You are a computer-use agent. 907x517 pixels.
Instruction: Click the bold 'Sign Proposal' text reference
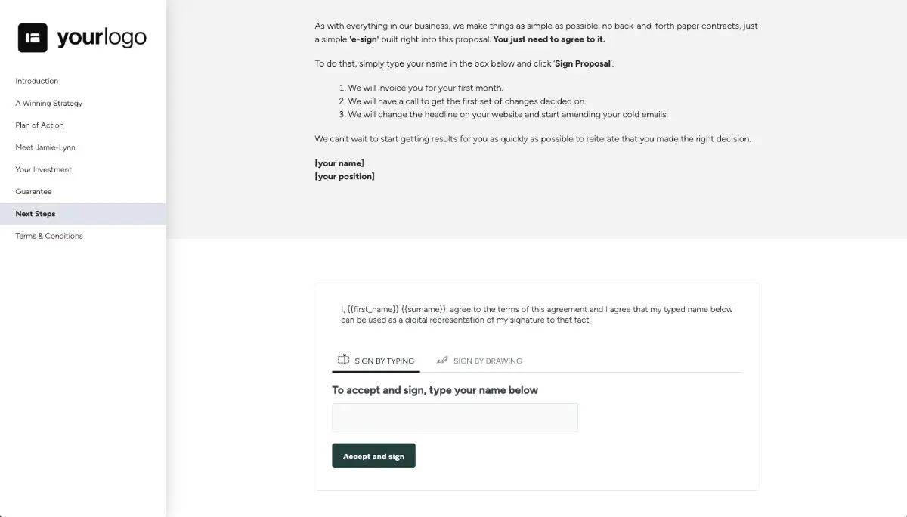(x=582, y=63)
